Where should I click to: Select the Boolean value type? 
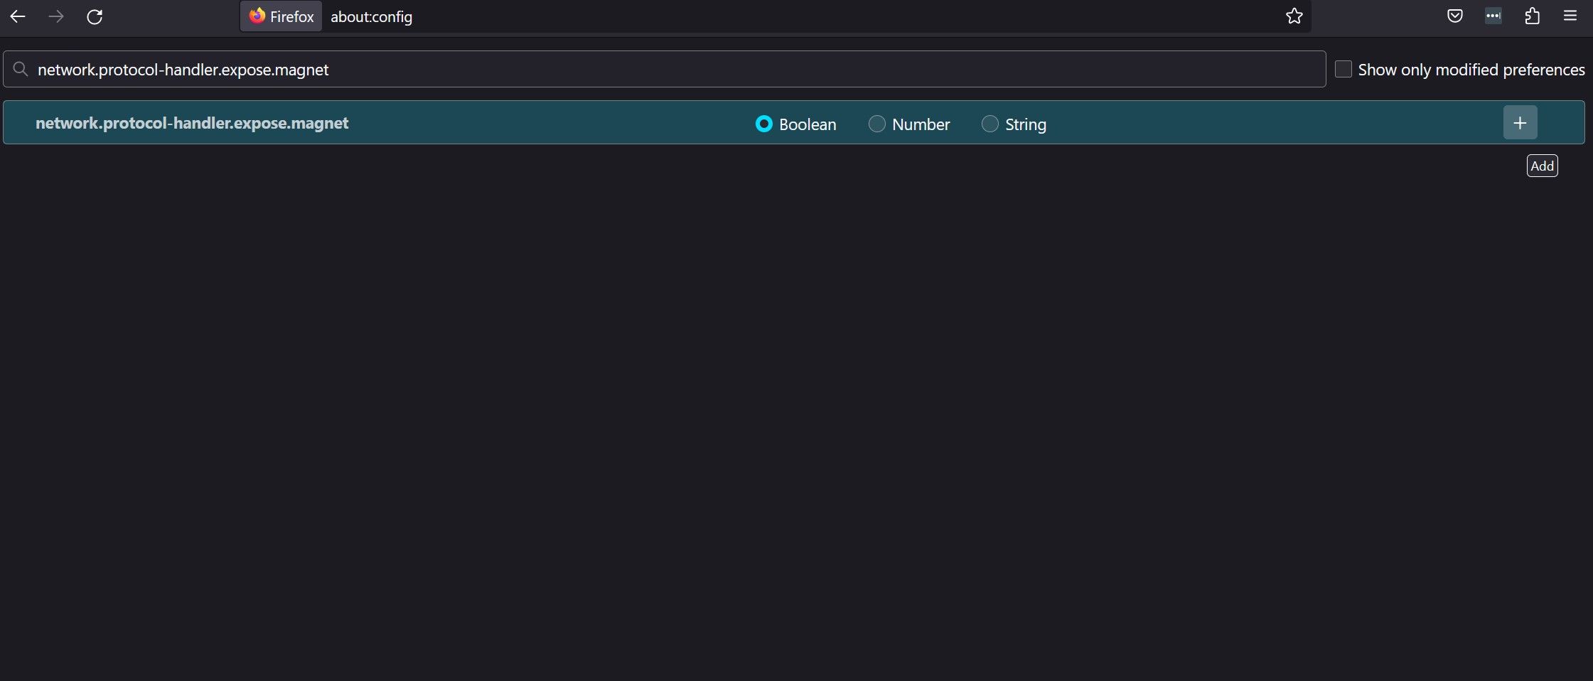[763, 124]
